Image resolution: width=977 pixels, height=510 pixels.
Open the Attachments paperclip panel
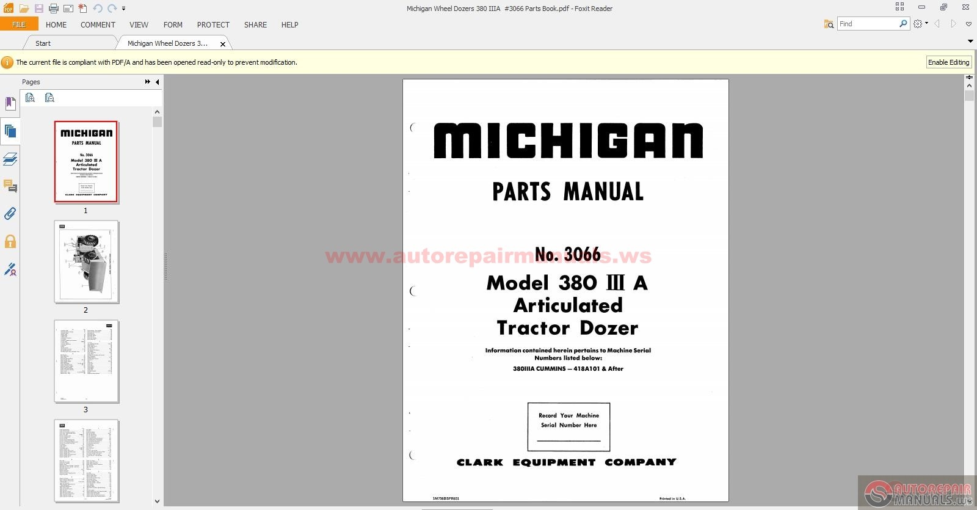point(10,214)
